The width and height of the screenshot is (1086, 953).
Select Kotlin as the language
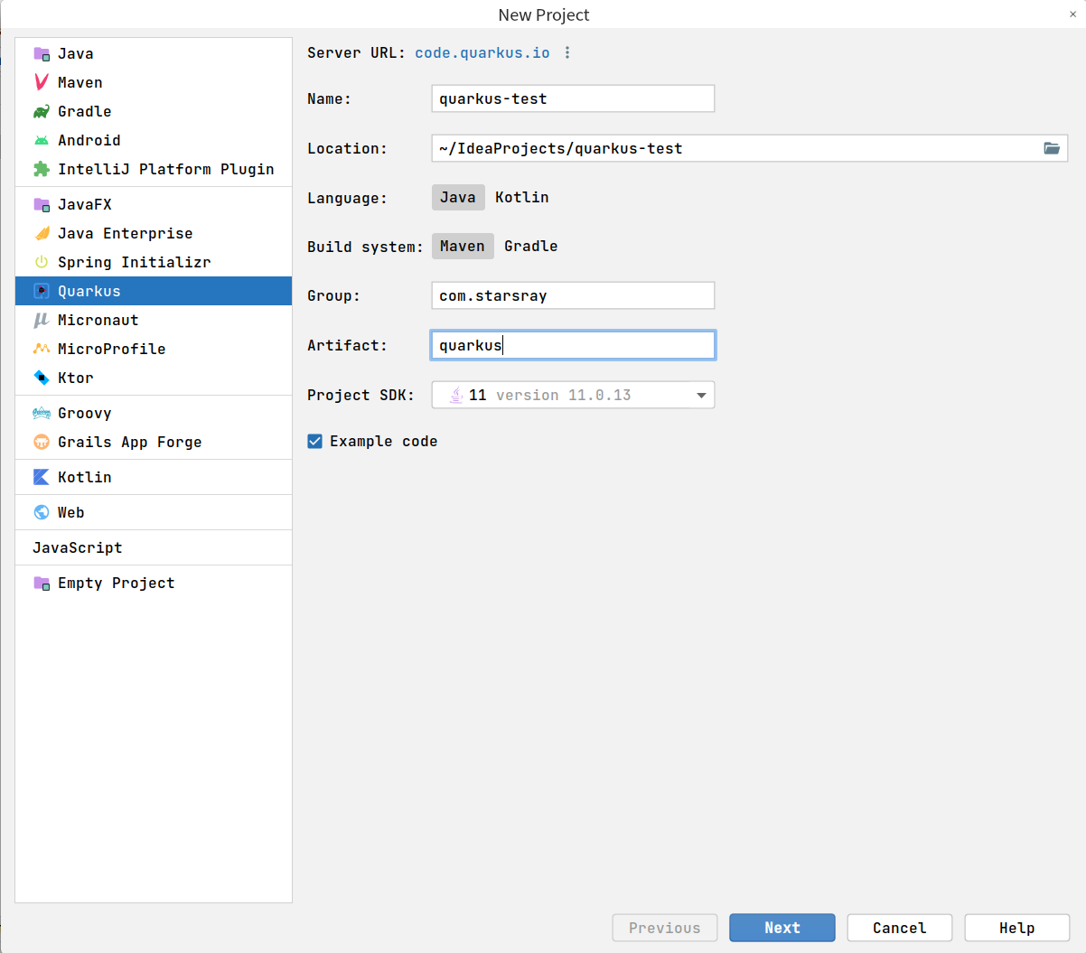[522, 197]
